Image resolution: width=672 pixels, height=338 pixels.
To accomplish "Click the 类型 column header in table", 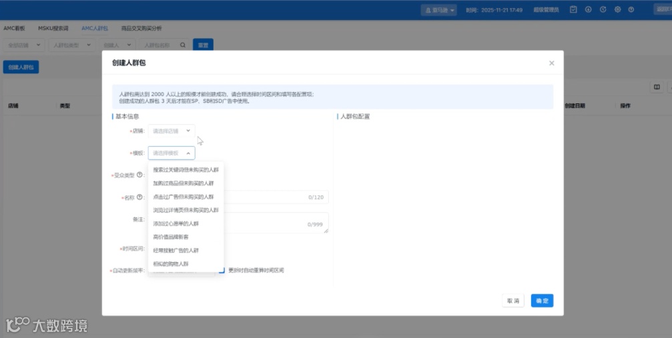I will point(65,106).
